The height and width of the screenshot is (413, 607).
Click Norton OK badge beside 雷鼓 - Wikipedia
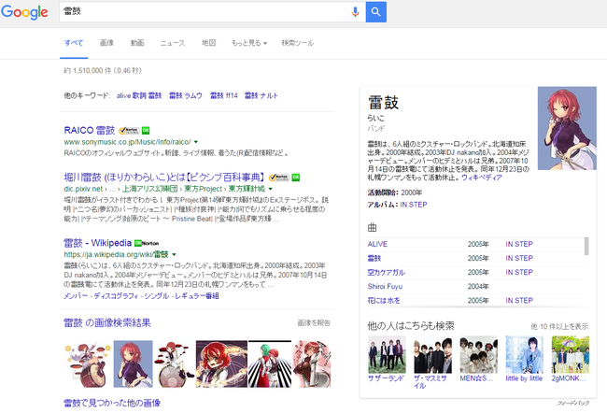(x=147, y=243)
